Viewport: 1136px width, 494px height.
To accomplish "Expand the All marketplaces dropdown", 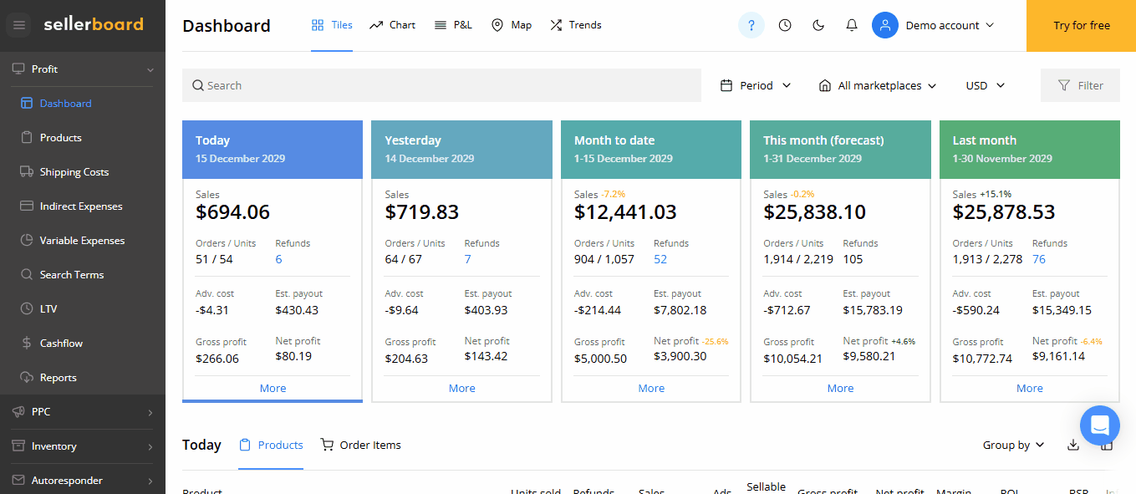I will tap(878, 85).
